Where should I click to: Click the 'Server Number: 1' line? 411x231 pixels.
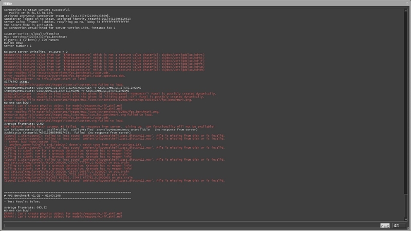[17, 46]
